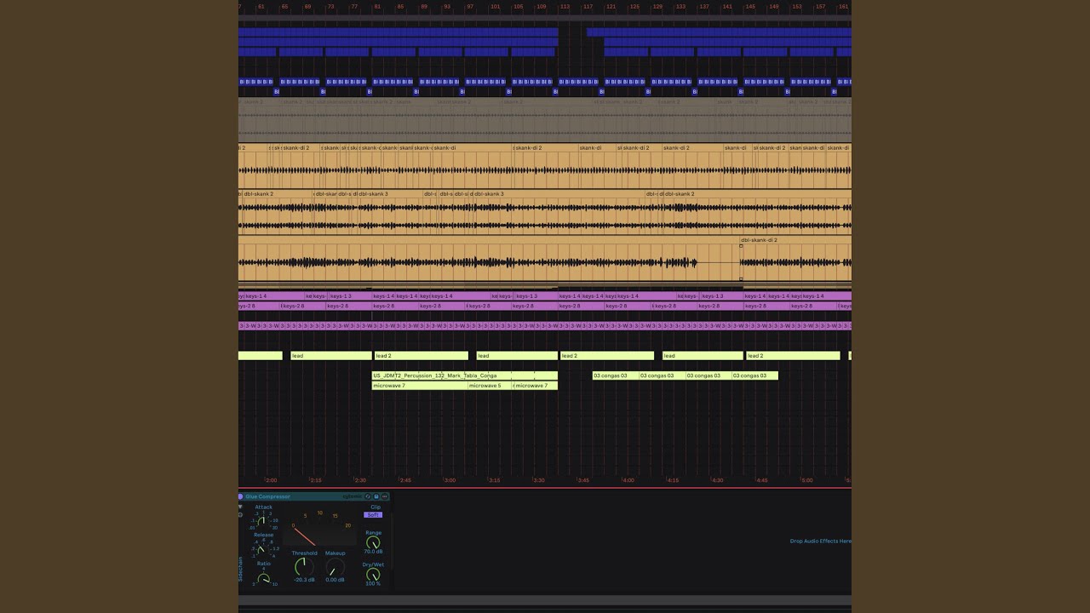Select the 70.0 dB range value

point(373,552)
